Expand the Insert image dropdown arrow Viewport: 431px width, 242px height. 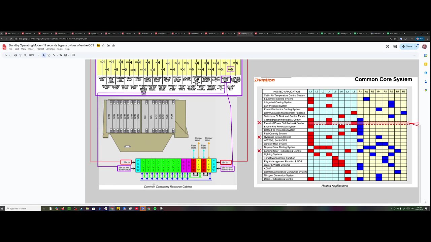pos(68,55)
